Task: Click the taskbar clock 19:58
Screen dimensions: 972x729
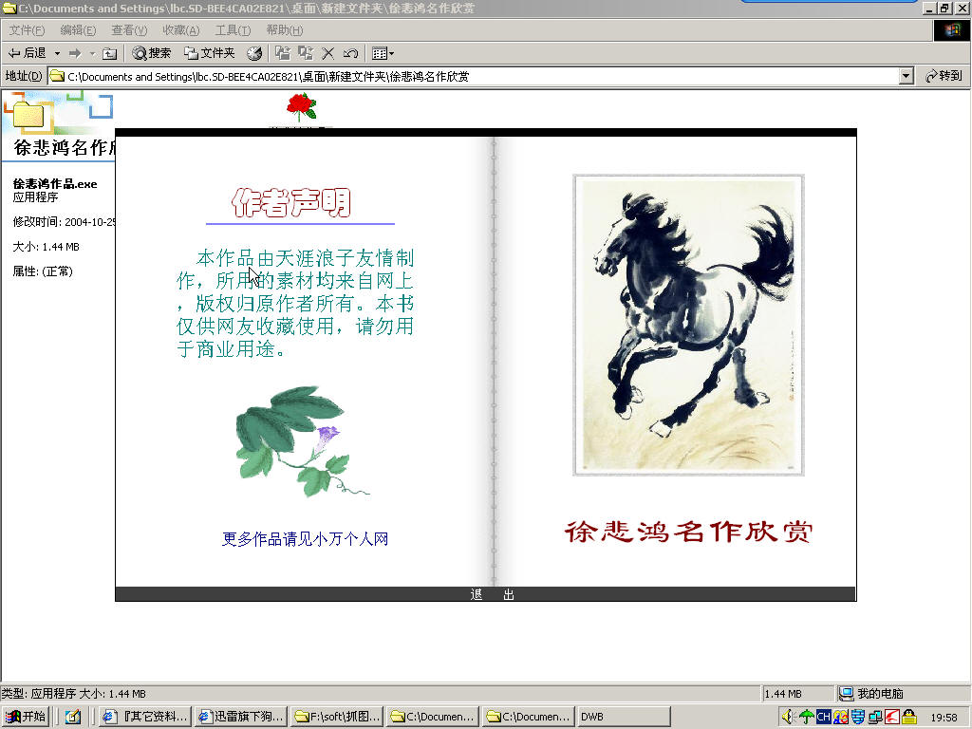Action: click(x=944, y=718)
